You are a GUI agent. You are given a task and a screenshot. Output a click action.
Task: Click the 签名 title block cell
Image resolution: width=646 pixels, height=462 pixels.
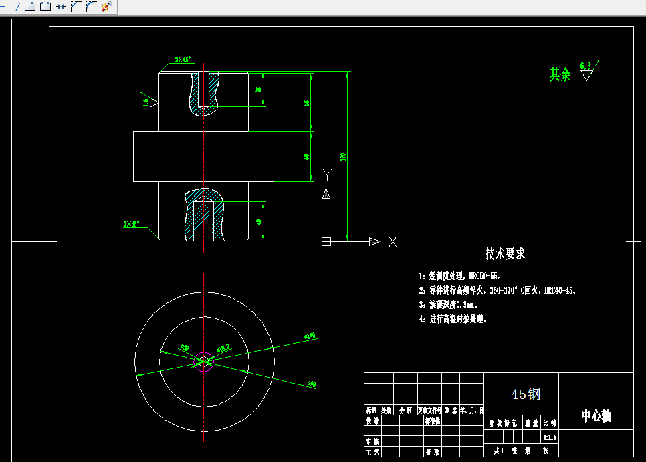pyautogui.click(x=451, y=410)
